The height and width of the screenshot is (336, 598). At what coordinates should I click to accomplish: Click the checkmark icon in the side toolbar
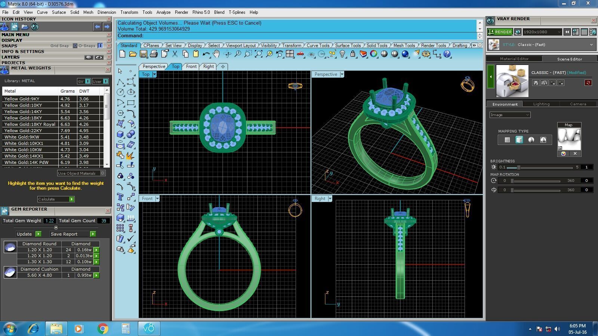131,239
